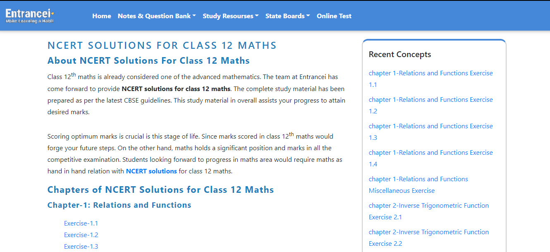Image resolution: width=550 pixels, height=252 pixels.
Task: Open Relations and Functions Exercise 1.2 in Recent Concepts
Action: pyautogui.click(x=430, y=105)
